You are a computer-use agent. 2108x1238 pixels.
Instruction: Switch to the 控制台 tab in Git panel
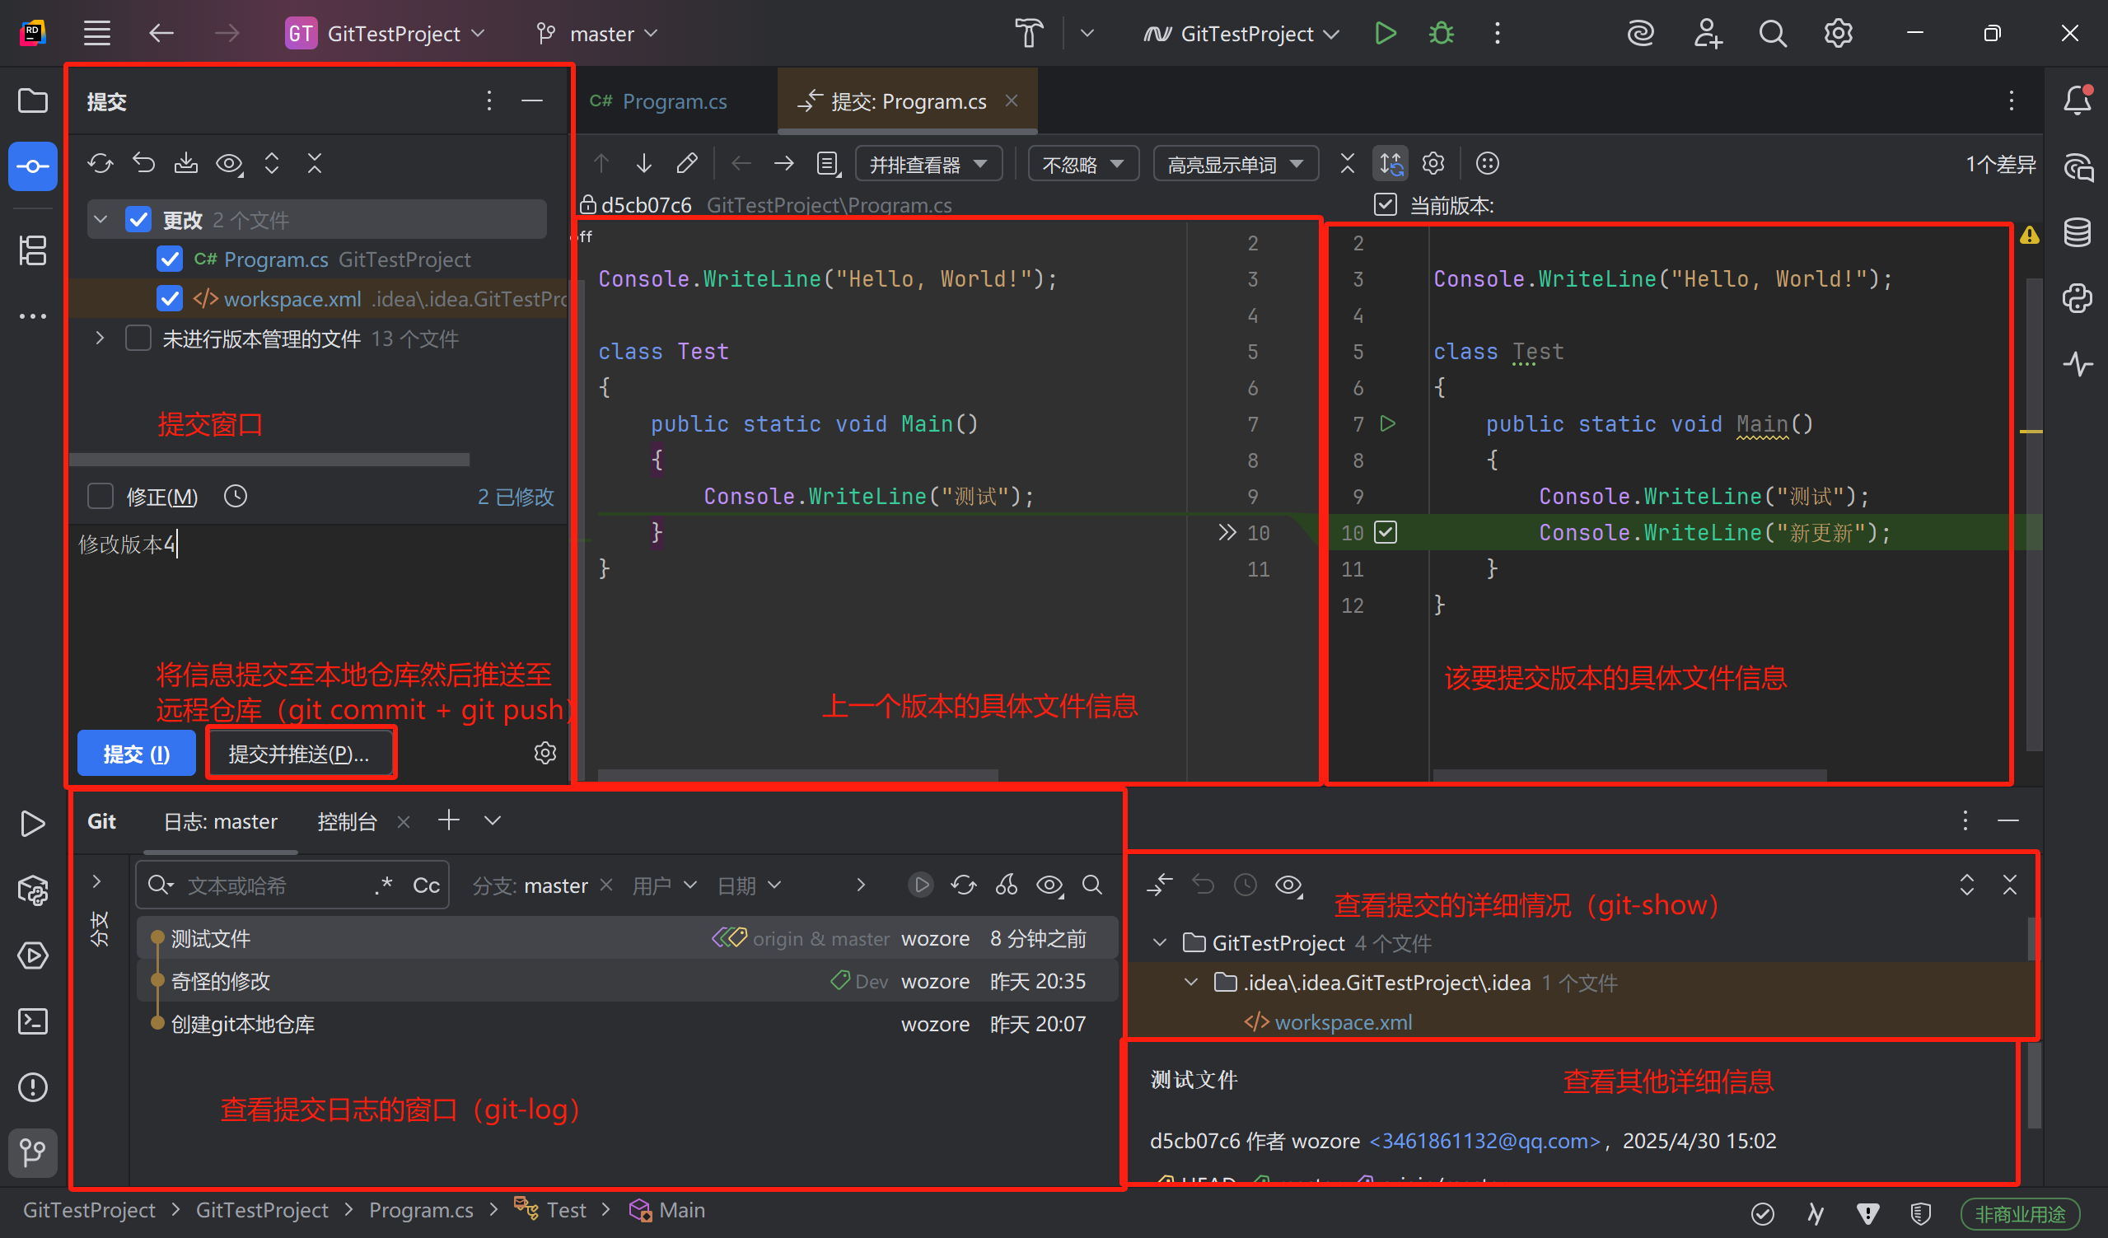[346, 821]
